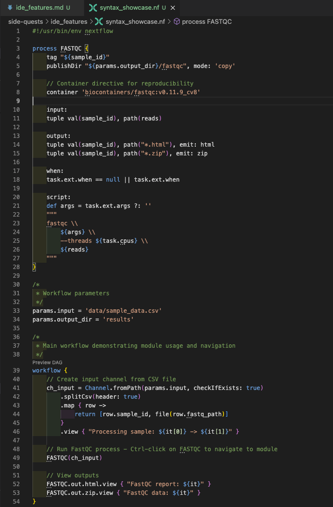Click the 'output:' label on line 13

click(x=58, y=136)
